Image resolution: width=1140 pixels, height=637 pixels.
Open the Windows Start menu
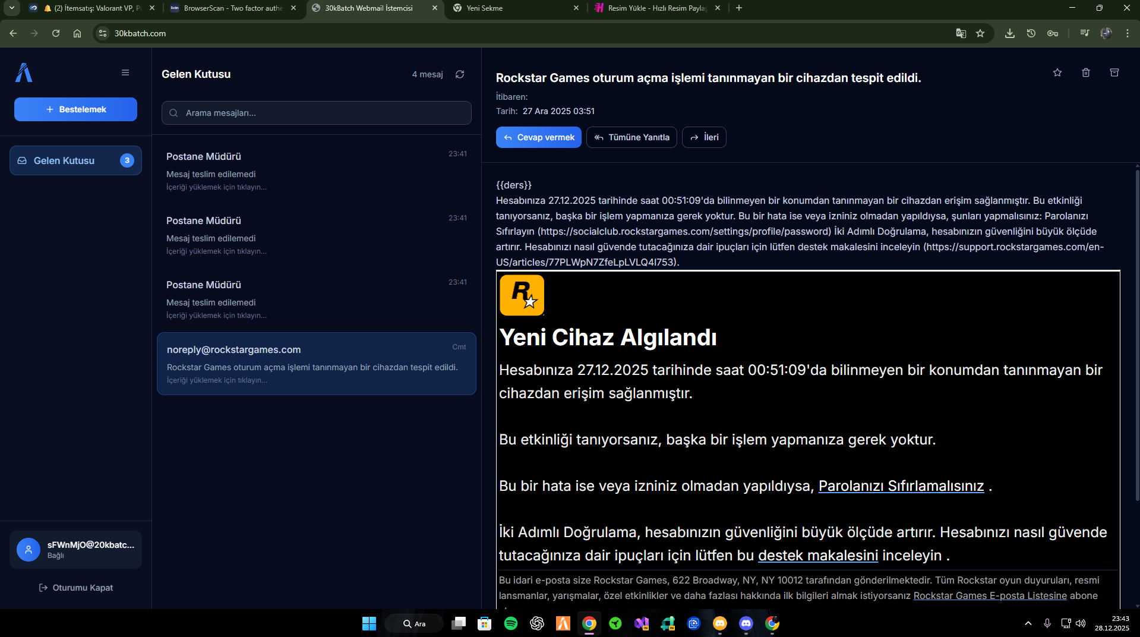[369, 623]
